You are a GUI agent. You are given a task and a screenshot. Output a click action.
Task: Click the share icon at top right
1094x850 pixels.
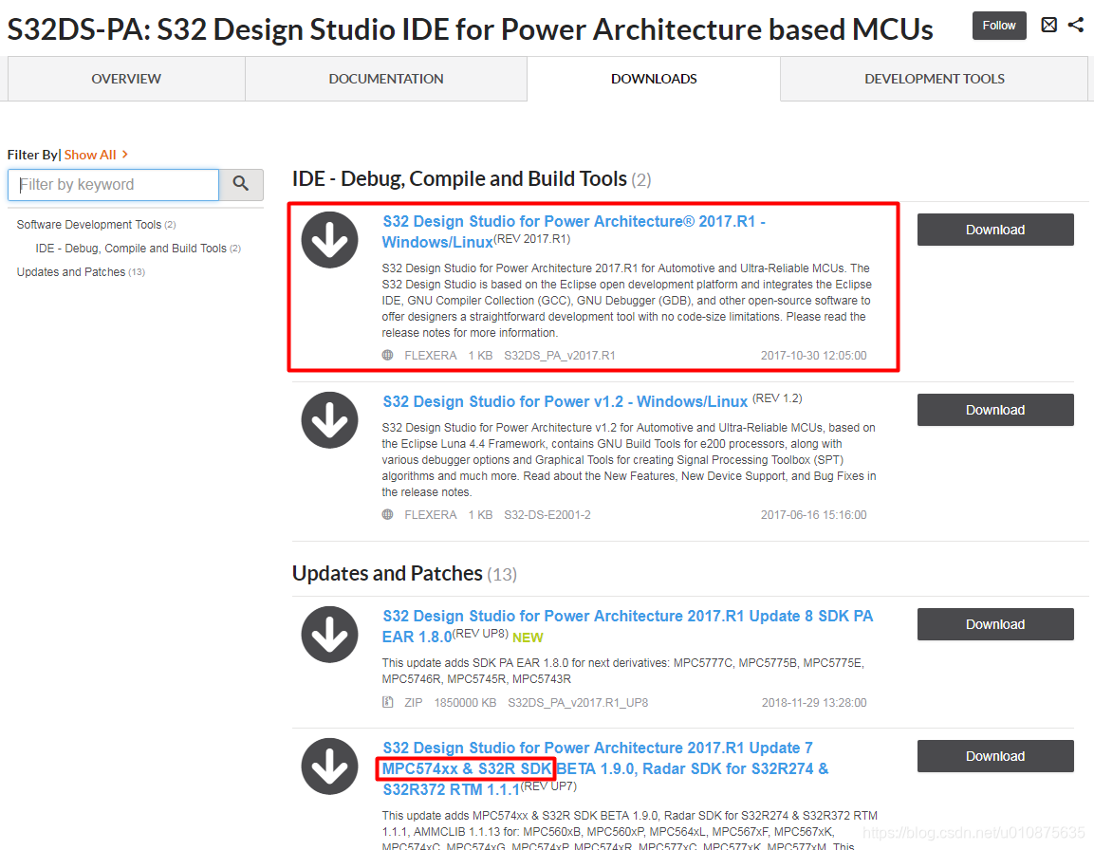pos(1076,25)
